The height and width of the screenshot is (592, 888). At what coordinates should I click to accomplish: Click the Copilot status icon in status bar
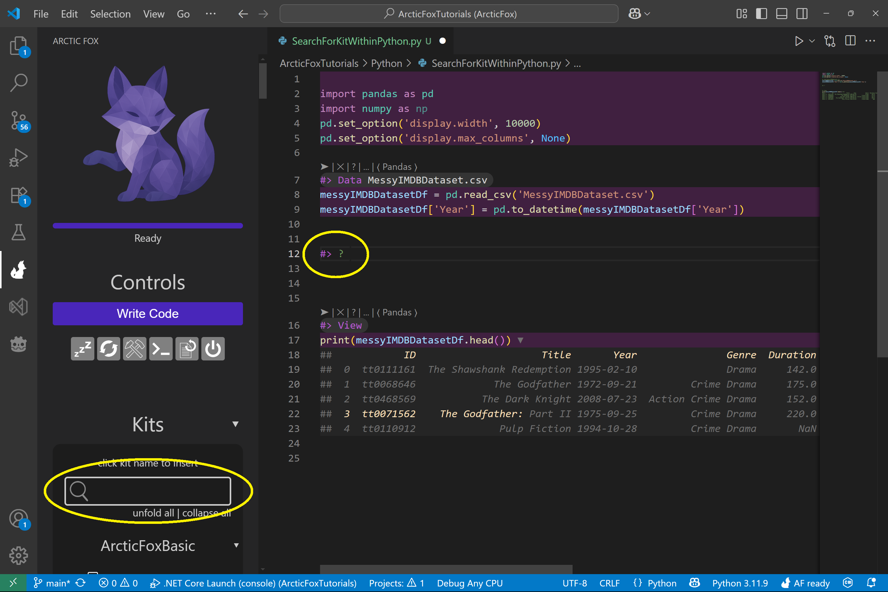695,583
